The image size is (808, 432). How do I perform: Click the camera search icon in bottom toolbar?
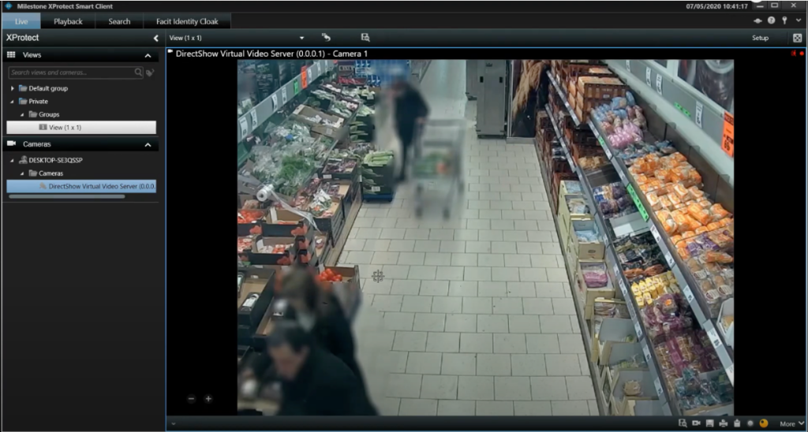click(683, 423)
